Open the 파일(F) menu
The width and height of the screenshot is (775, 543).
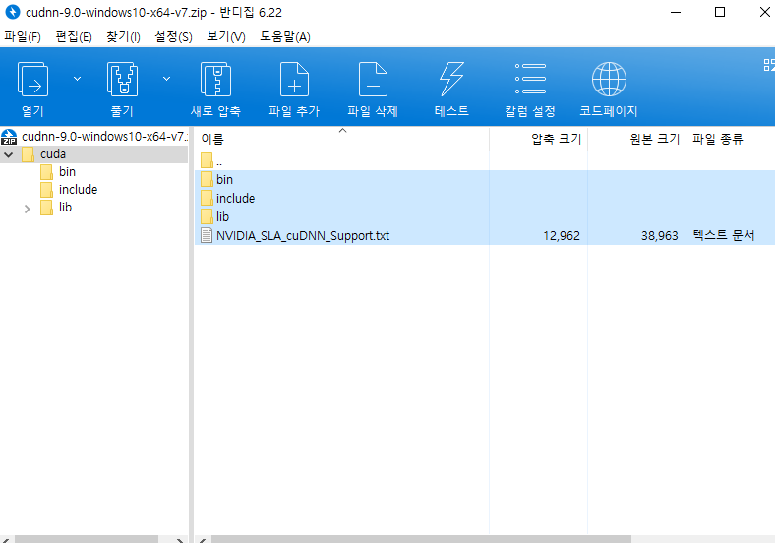click(23, 37)
